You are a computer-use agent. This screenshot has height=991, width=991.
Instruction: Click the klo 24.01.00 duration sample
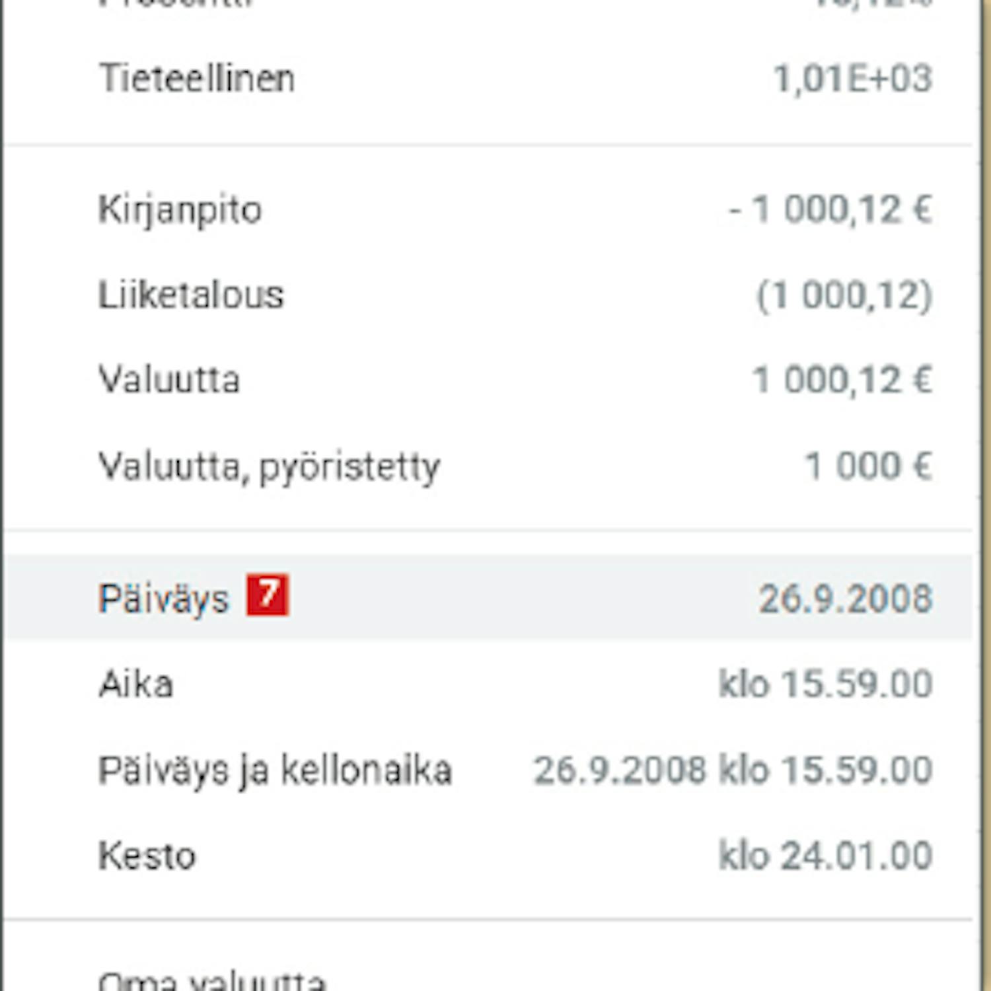point(826,856)
